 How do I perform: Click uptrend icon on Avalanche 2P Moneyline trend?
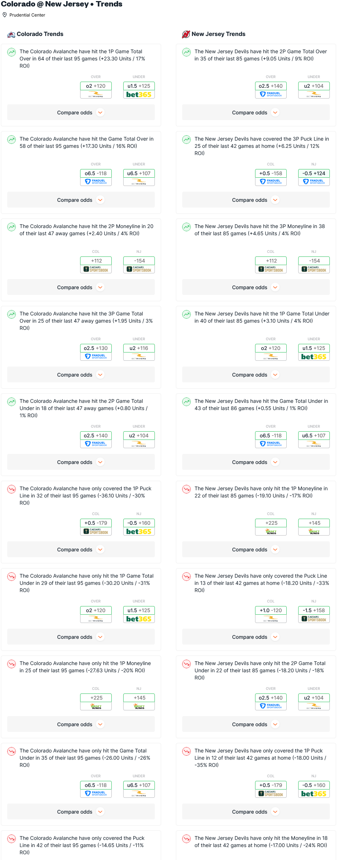pyautogui.click(x=11, y=227)
